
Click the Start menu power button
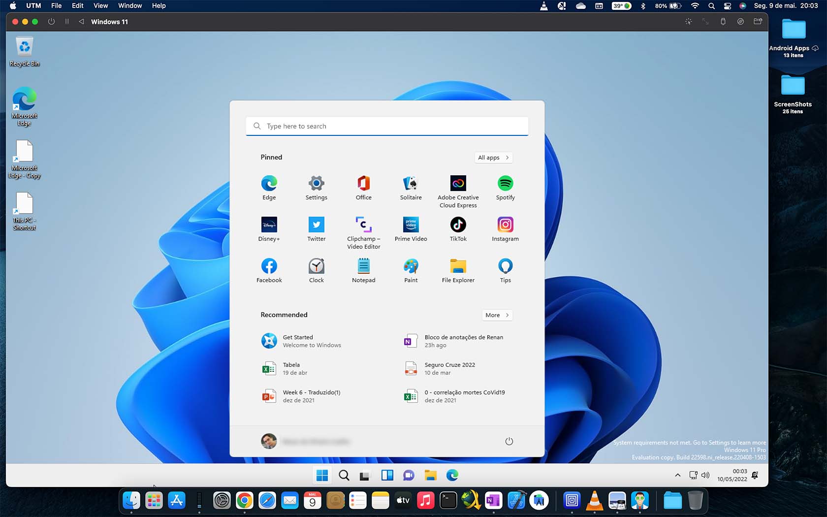pyautogui.click(x=509, y=441)
